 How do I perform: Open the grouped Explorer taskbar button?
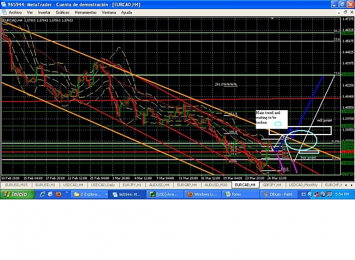point(90,194)
